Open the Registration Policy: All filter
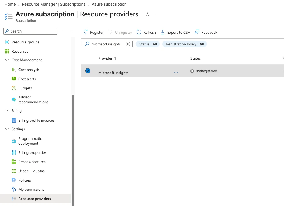The height and width of the screenshot is (206, 284). (185, 44)
